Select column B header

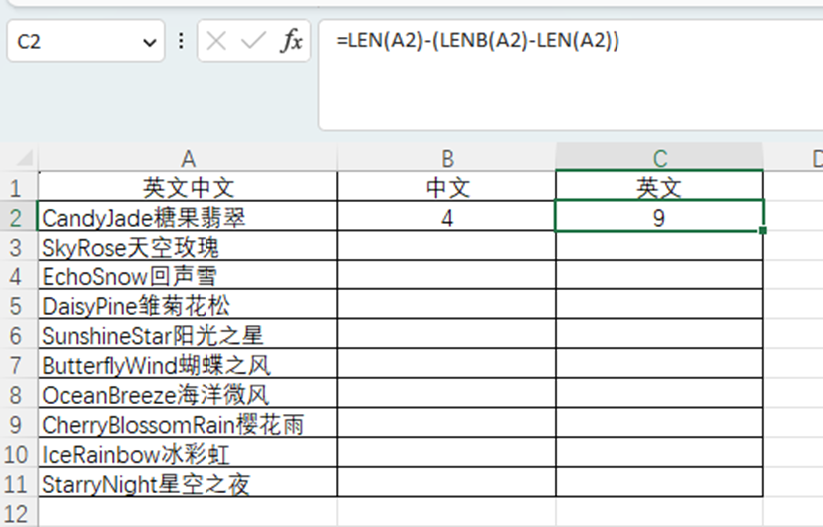pos(446,159)
